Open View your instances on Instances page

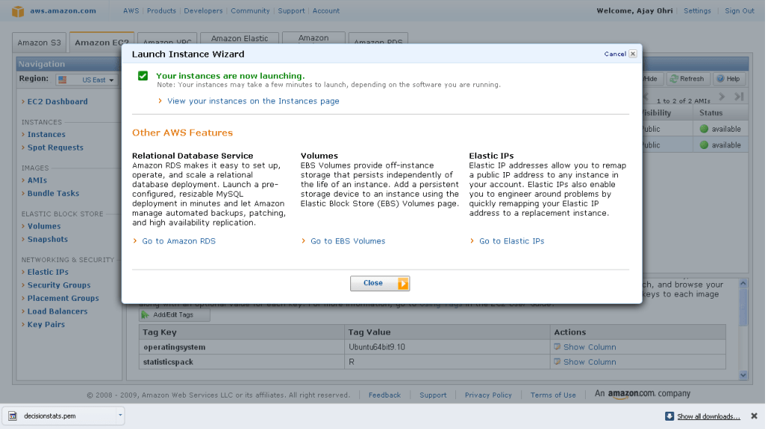(253, 101)
